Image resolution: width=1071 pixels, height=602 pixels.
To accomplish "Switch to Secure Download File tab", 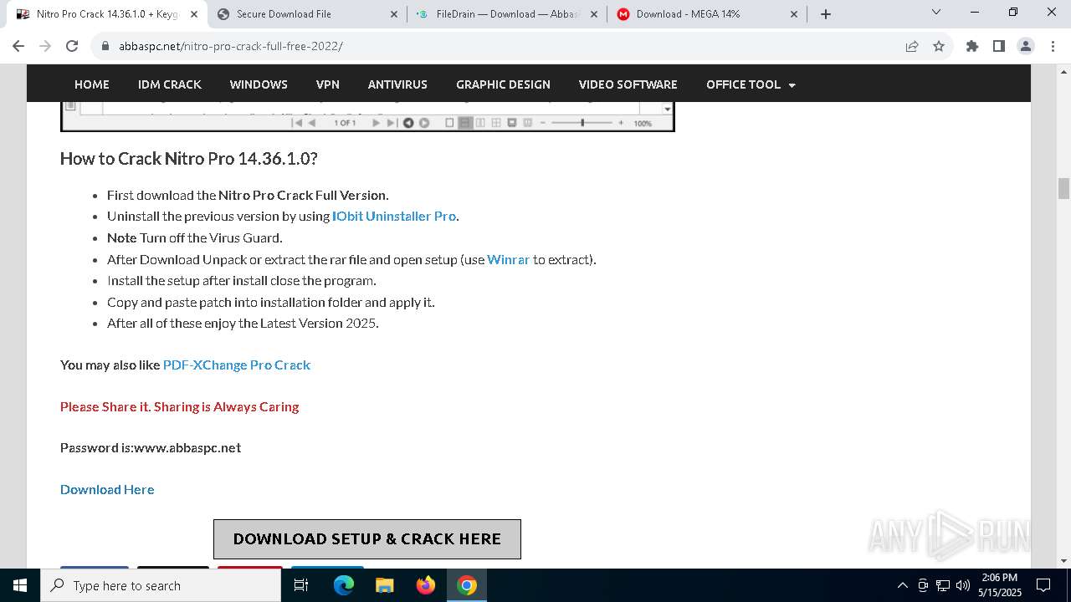I will coord(308,13).
